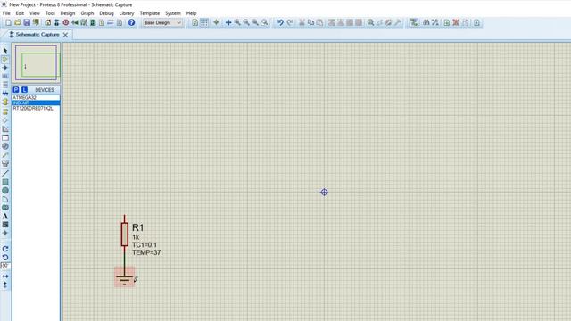Open the Edit menu
571x321 pixels.
point(20,13)
